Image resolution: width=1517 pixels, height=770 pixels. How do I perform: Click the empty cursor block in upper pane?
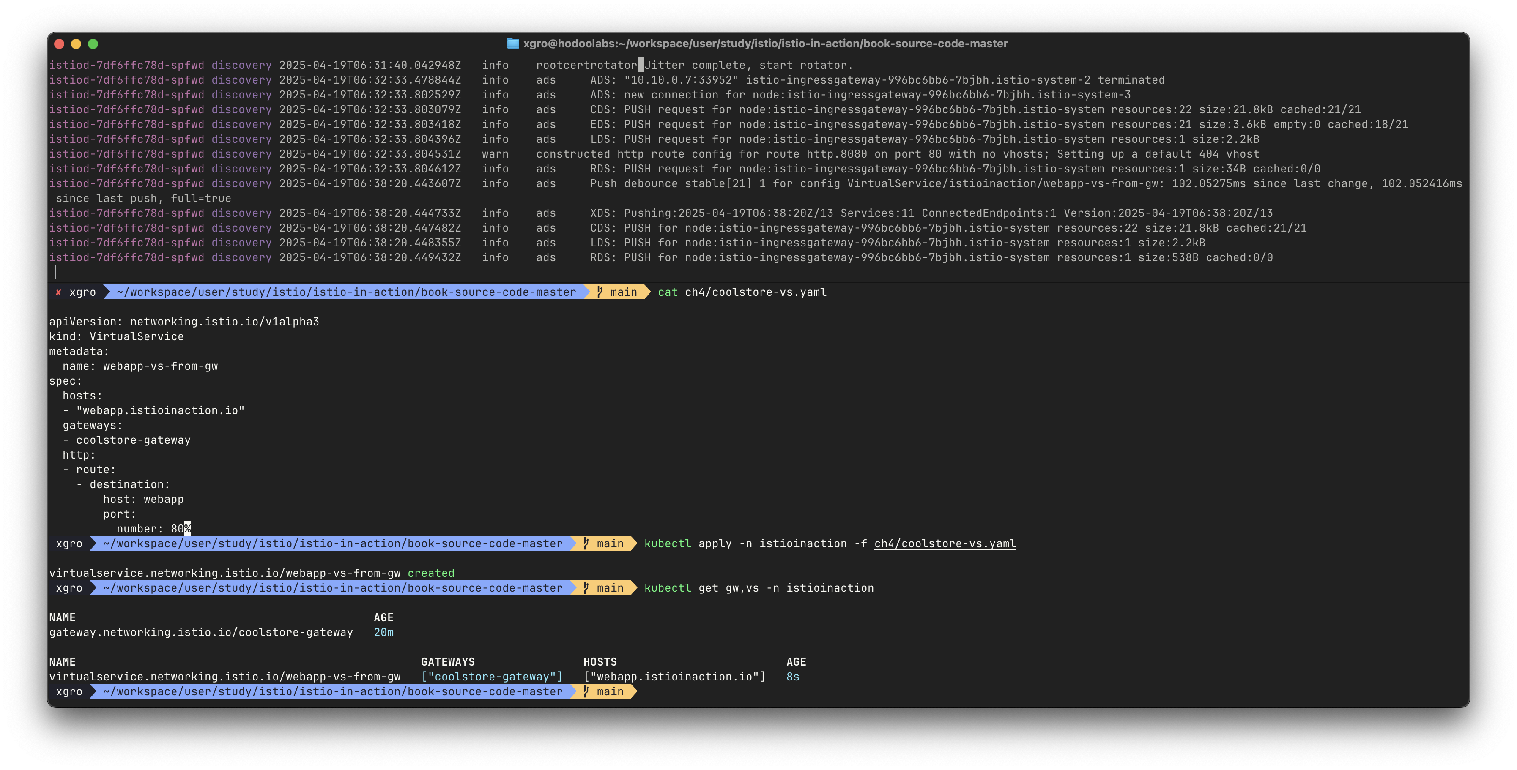pos(52,272)
